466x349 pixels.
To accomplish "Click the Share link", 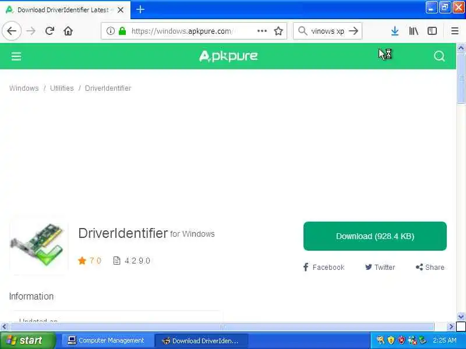I will (x=430, y=267).
